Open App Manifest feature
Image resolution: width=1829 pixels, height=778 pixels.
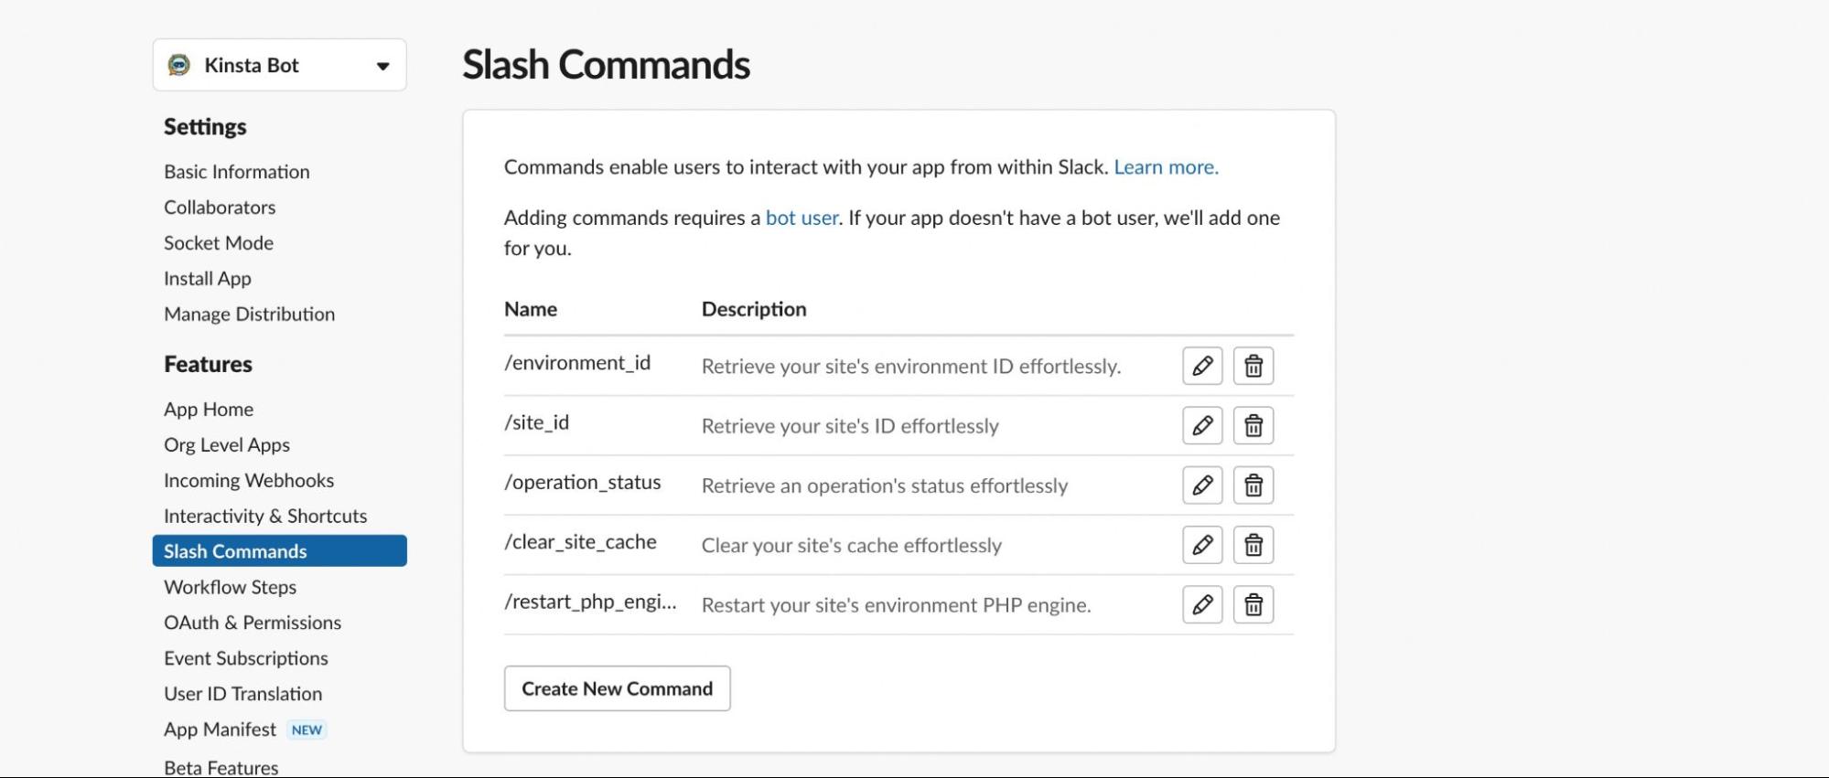pyautogui.click(x=220, y=730)
